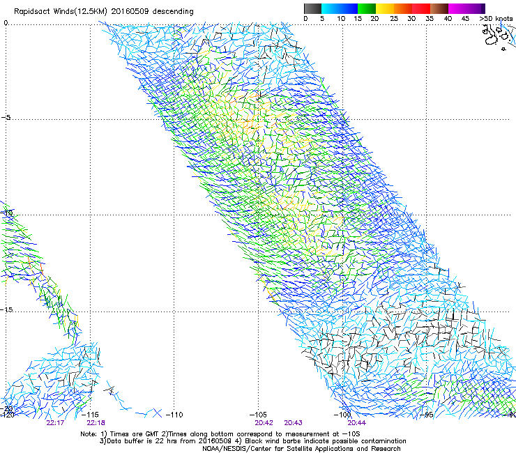Click the yellow 20-25 knots color segment

point(385,8)
